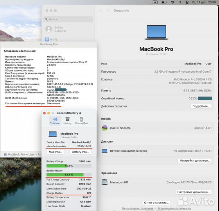
Task: Go back in System Settings window
Action: [101, 11]
